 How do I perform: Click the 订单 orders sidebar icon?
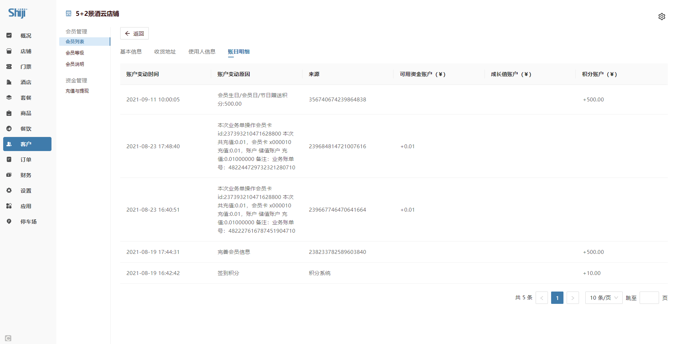pos(9,160)
